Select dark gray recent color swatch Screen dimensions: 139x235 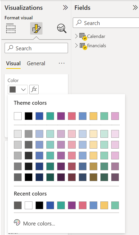coord(18,205)
